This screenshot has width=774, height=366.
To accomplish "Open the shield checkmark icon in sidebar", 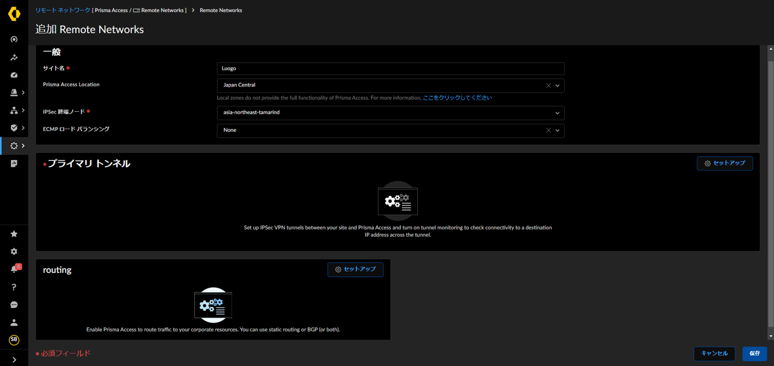I will (x=14, y=128).
